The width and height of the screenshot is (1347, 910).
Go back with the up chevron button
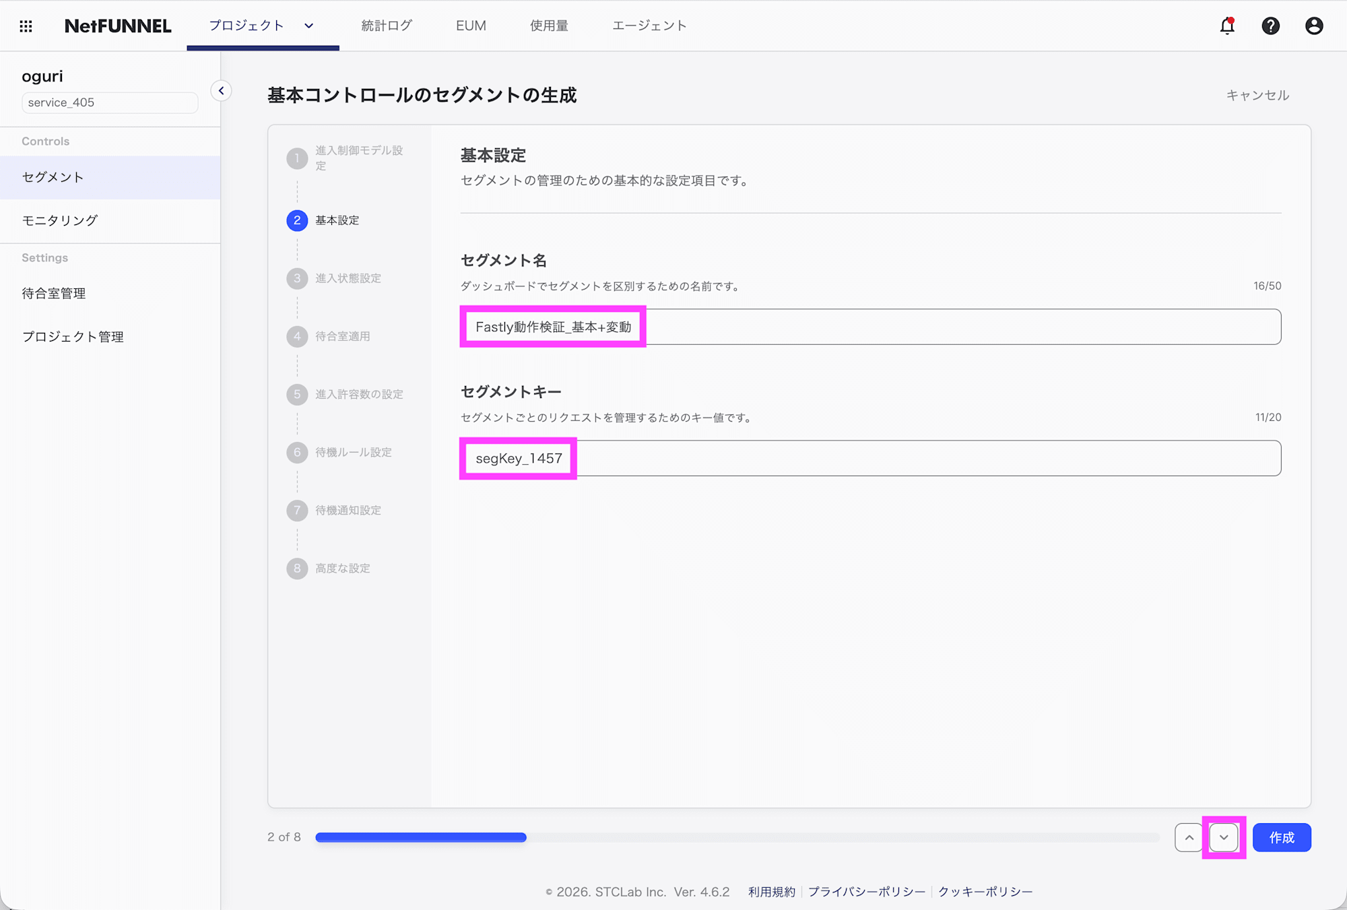[x=1189, y=837]
